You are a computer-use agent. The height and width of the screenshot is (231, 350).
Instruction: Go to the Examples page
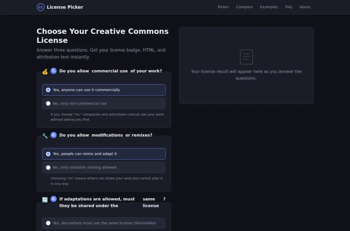[269, 7]
